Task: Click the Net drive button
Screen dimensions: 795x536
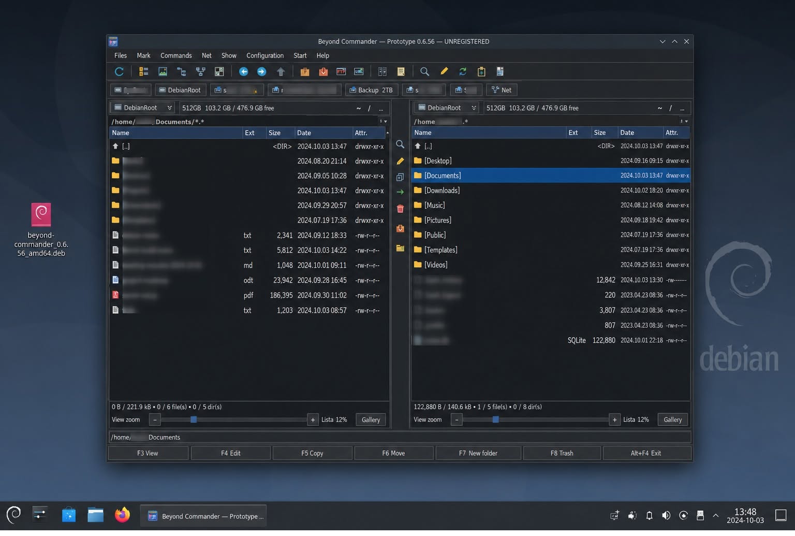Action: point(502,90)
